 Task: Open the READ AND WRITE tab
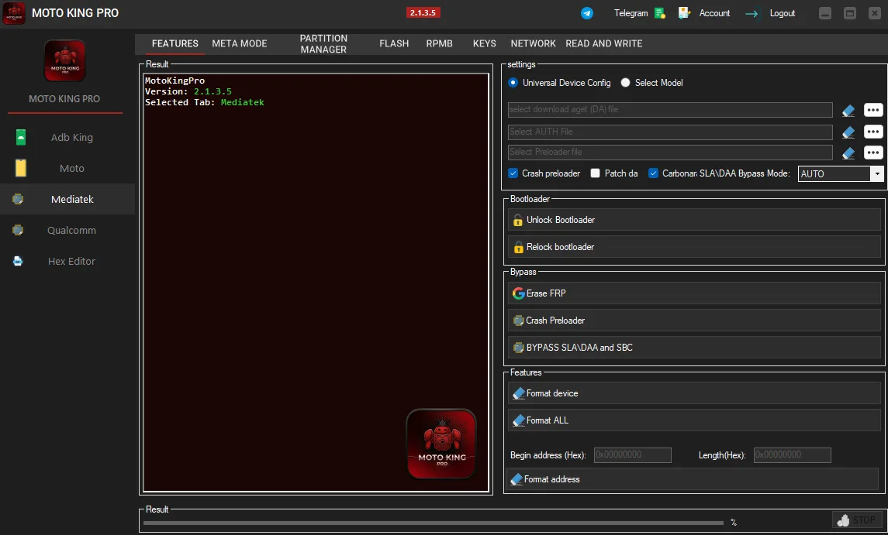[x=603, y=43]
